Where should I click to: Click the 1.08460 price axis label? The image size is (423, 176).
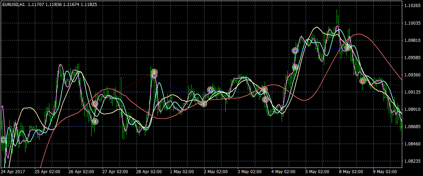tap(412, 144)
